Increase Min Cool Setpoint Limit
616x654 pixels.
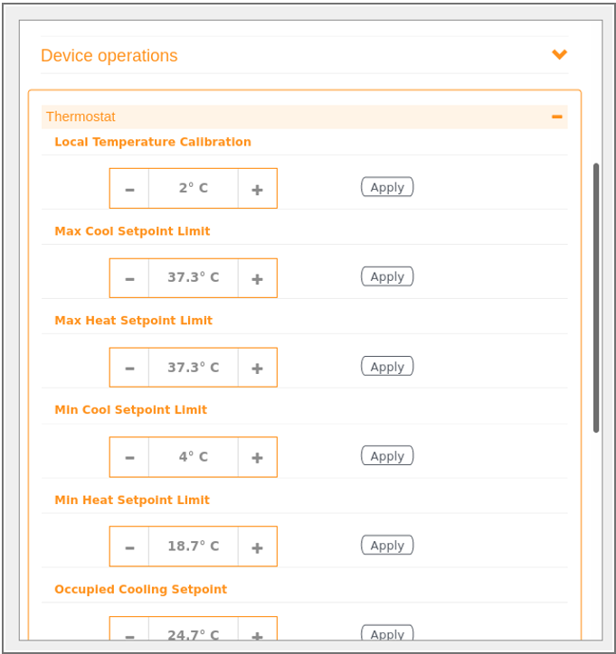pyautogui.click(x=257, y=457)
